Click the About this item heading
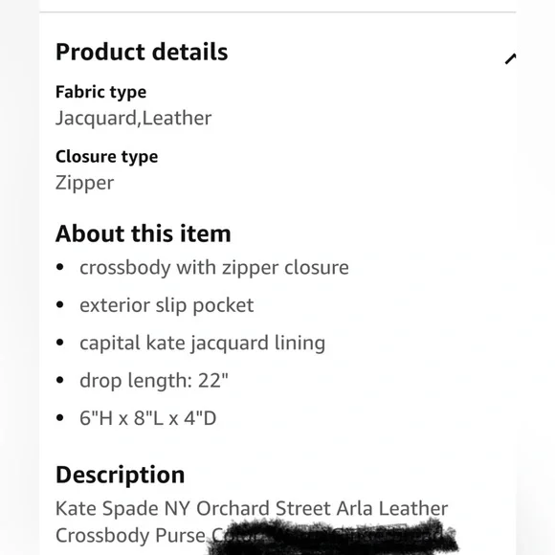Screen dimensions: 555x555 click(x=143, y=233)
